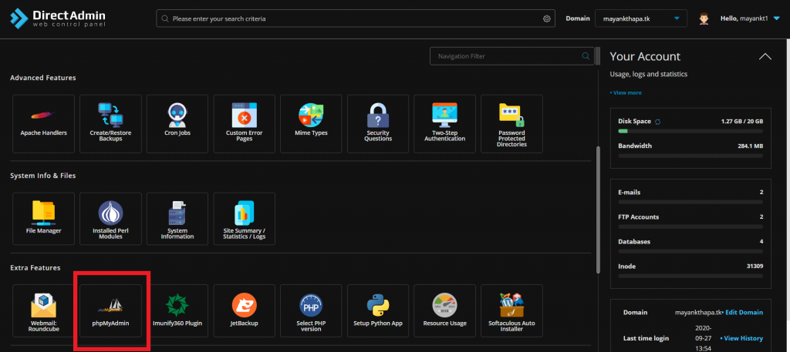Click the Extra Features heading
Image resolution: width=790 pixels, height=352 pixels.
[x=35, y=267]
